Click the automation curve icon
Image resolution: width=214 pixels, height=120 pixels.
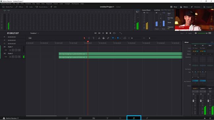pos(120,33)
